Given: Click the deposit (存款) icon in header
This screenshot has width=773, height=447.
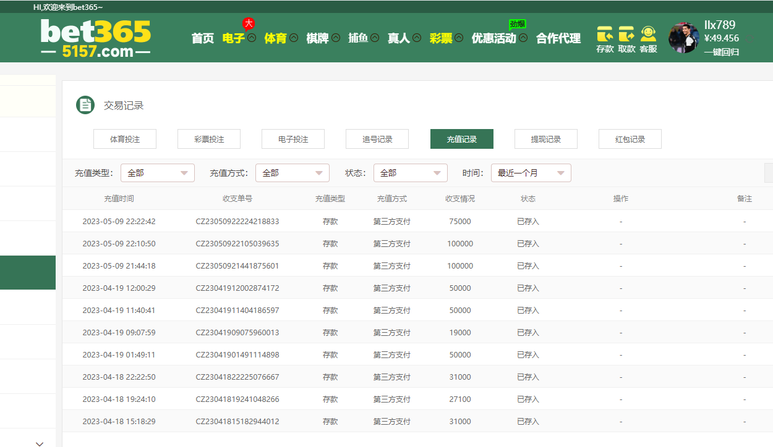Looking at the screenshot, I should [604, 35].
